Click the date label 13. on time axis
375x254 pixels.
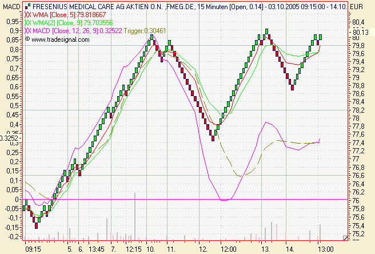pyautogui.click(x=265, y=249)
